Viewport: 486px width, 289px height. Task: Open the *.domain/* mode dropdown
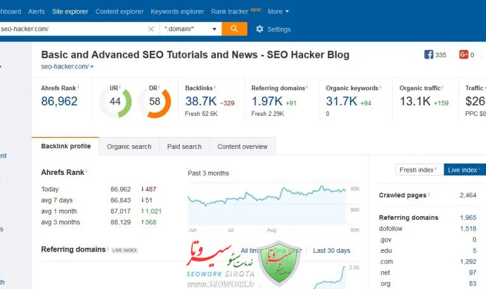pyautogui.click(x=190, y=29)
